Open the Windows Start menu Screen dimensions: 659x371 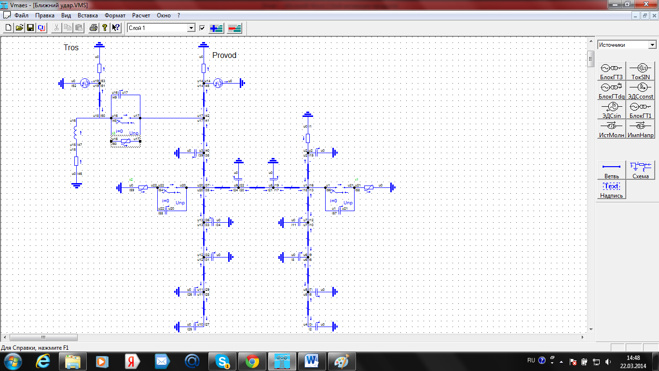(x=13, y=360)
